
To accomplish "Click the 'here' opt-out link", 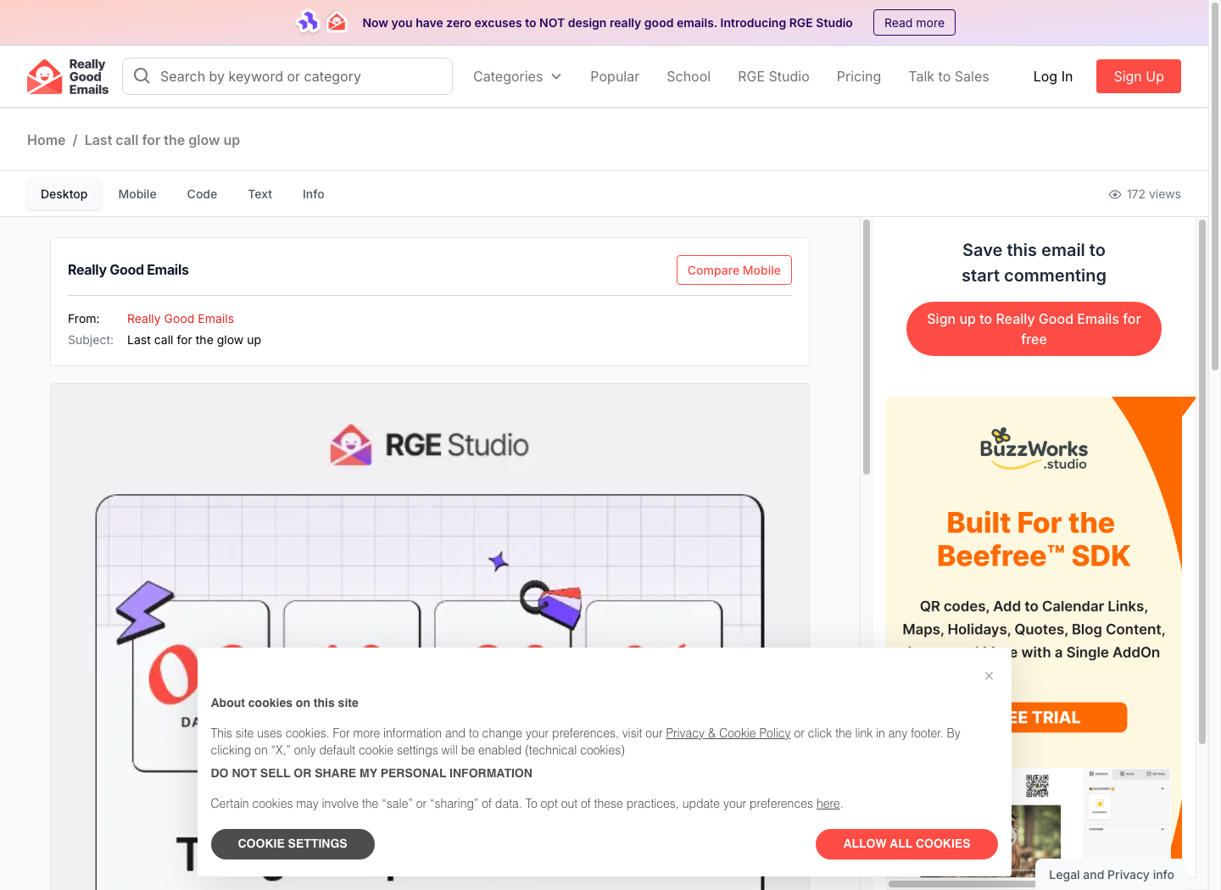I will 828,804.
